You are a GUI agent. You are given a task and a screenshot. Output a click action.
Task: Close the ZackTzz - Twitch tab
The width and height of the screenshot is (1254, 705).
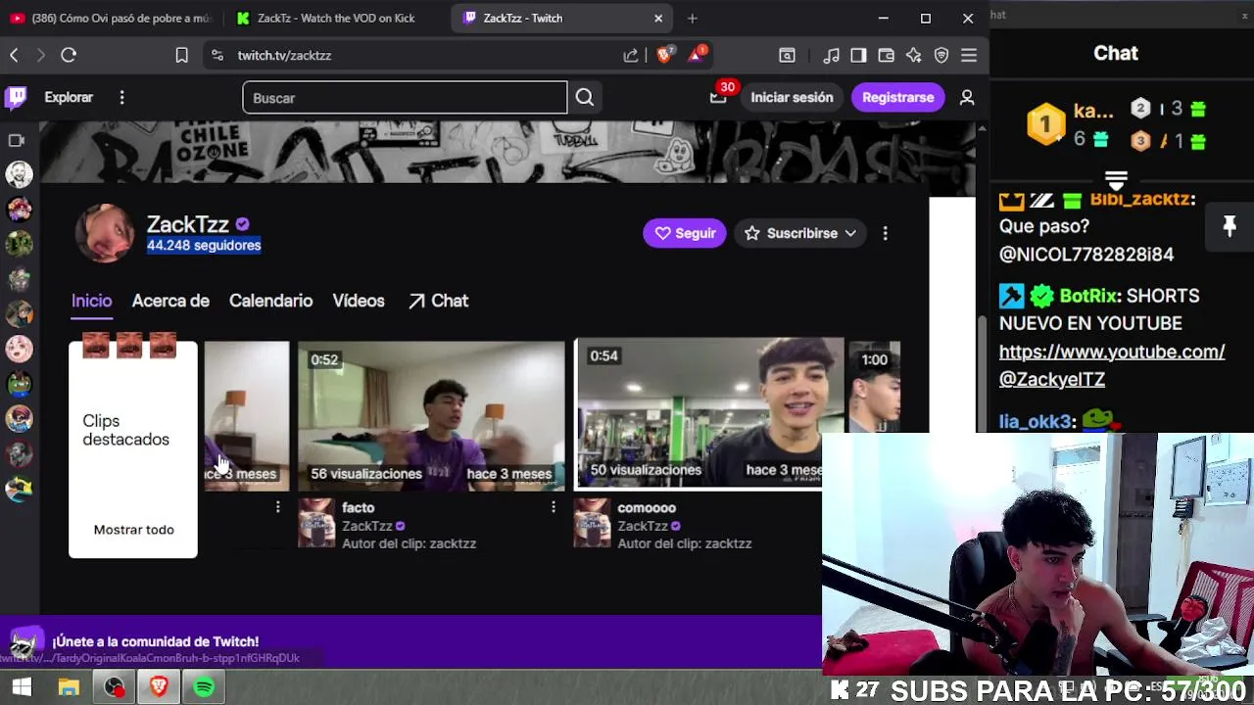coord(658,18)
